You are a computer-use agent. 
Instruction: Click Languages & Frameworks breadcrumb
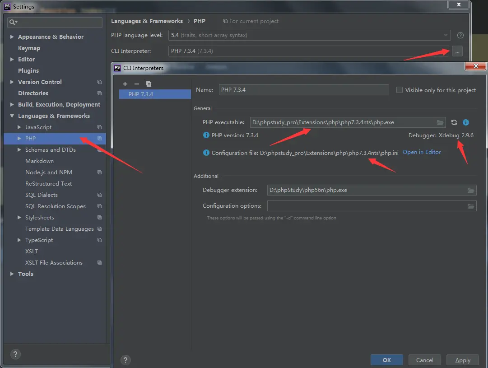(x=147, y=21)
